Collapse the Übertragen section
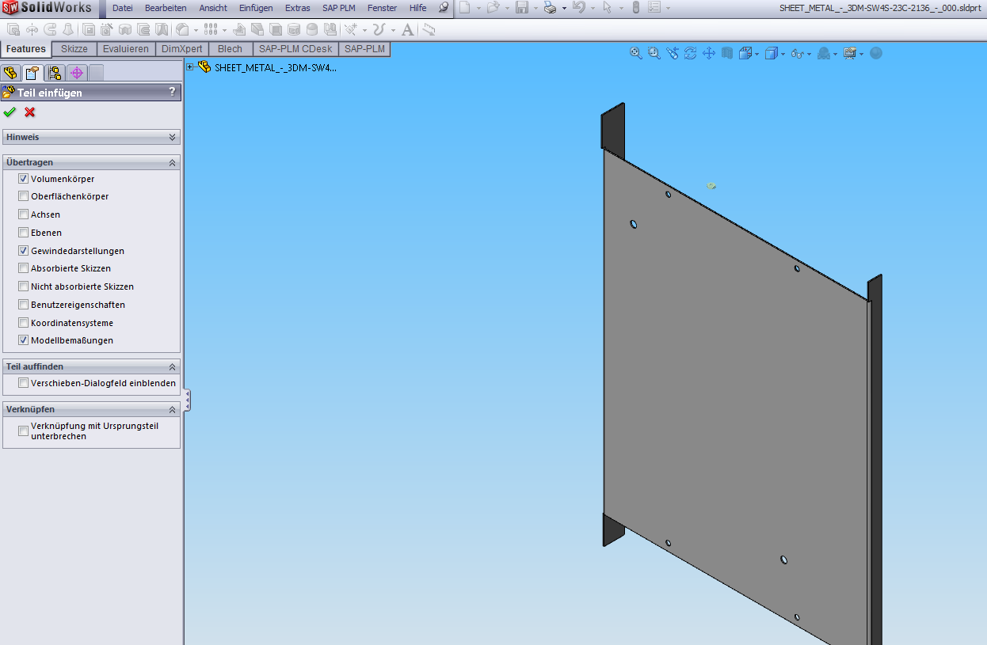The image size is (987, 645). (x=172, y=162)
